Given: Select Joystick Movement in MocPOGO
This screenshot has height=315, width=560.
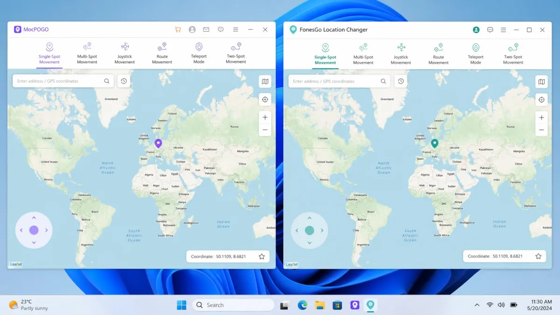Looking at the screenshot, I should coord(125,53).
